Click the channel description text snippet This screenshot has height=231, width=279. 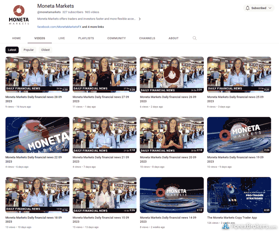point(87,19)
